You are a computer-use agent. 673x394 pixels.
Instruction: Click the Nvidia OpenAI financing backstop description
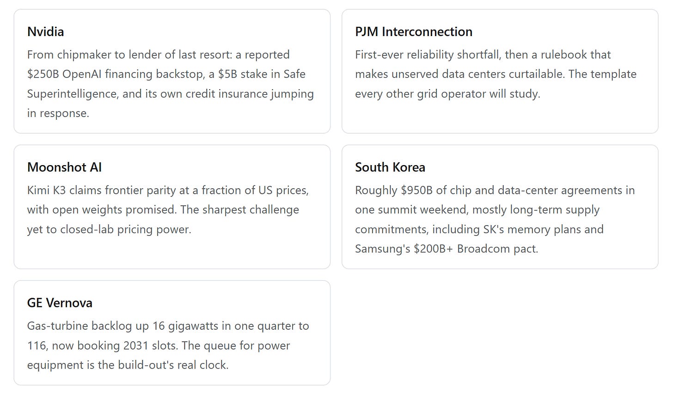click(171, 84)
